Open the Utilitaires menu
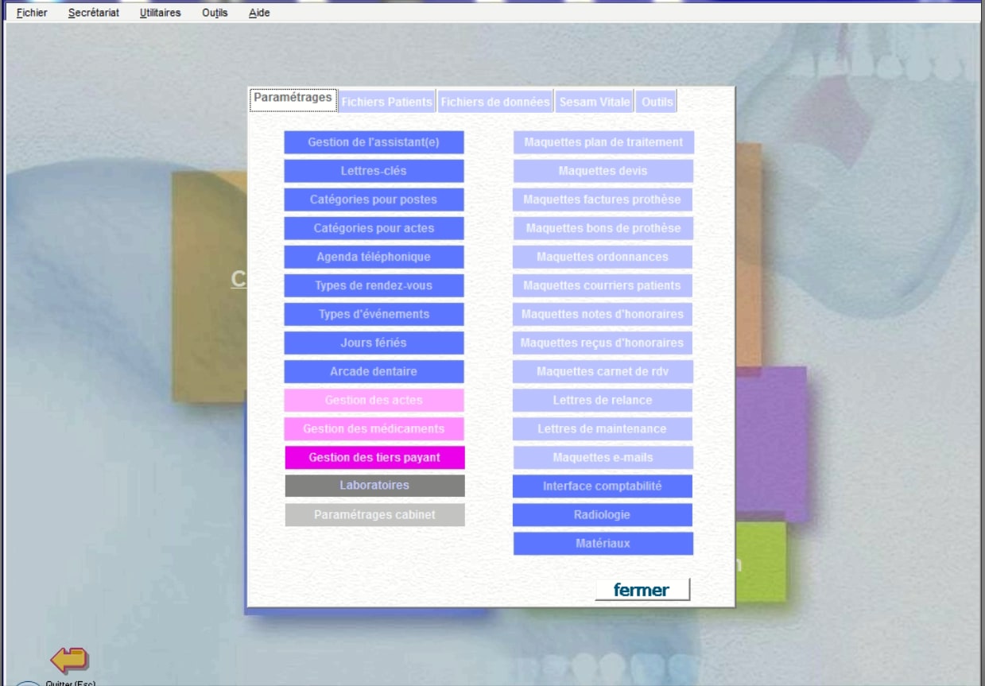Screen dimensions: 985x686 (x=160, y=13)
